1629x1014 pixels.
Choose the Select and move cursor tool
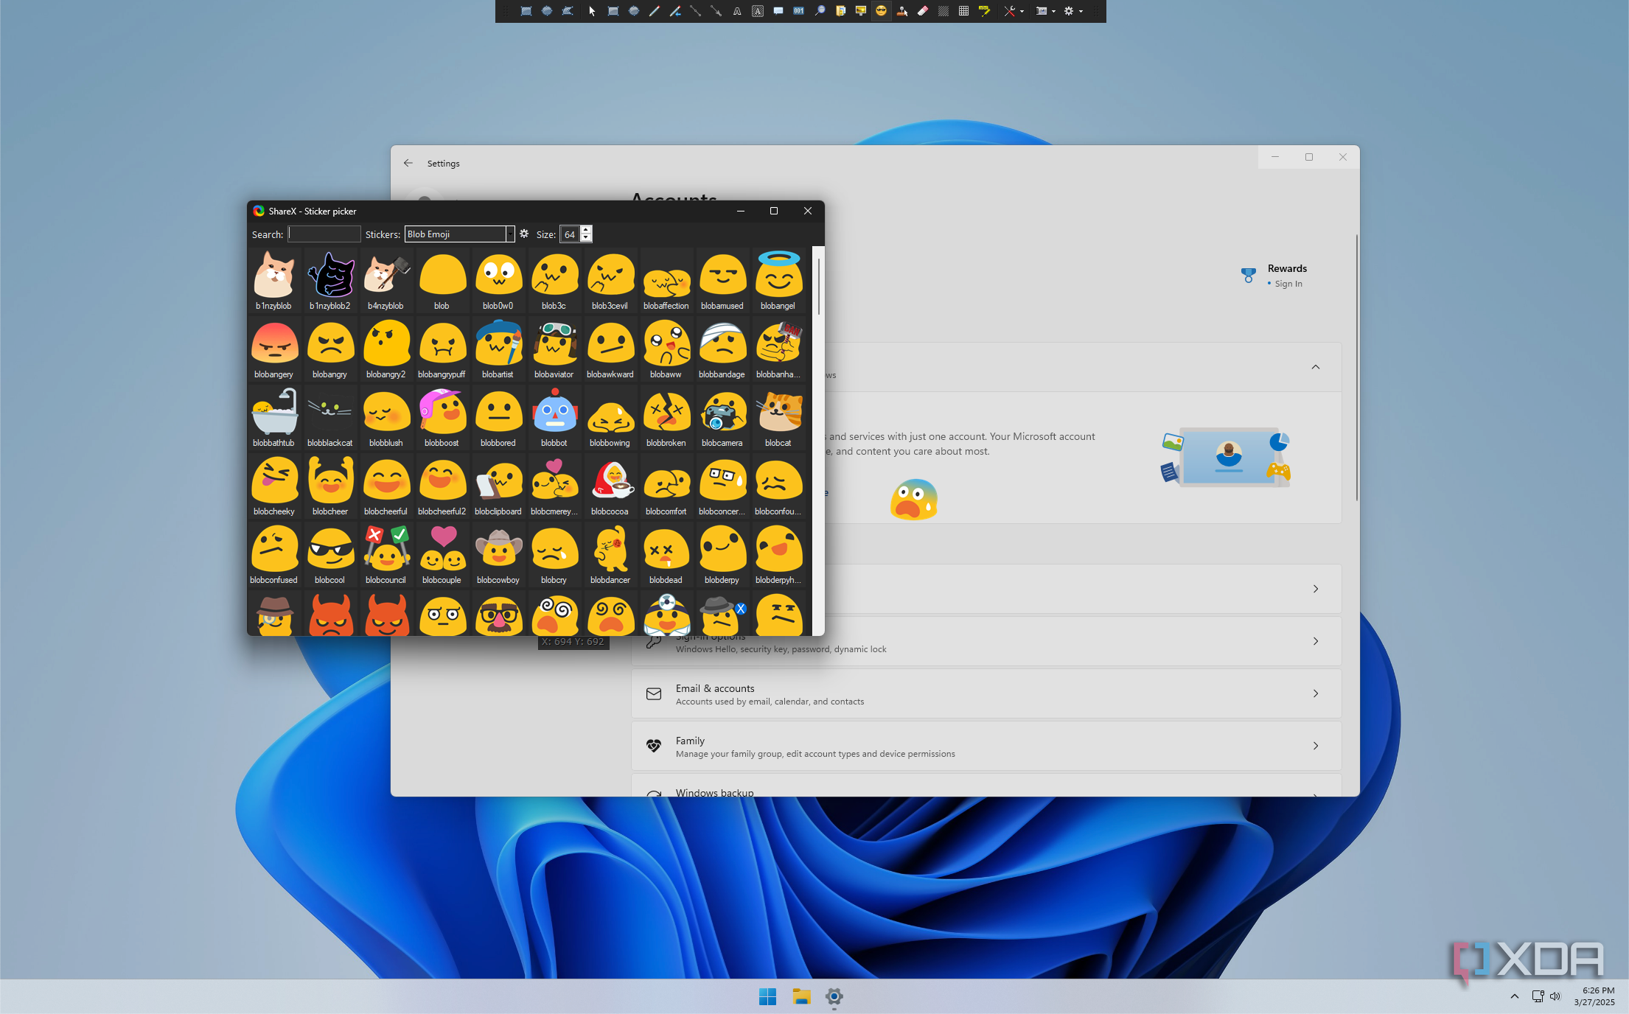(x=592, y=11)
